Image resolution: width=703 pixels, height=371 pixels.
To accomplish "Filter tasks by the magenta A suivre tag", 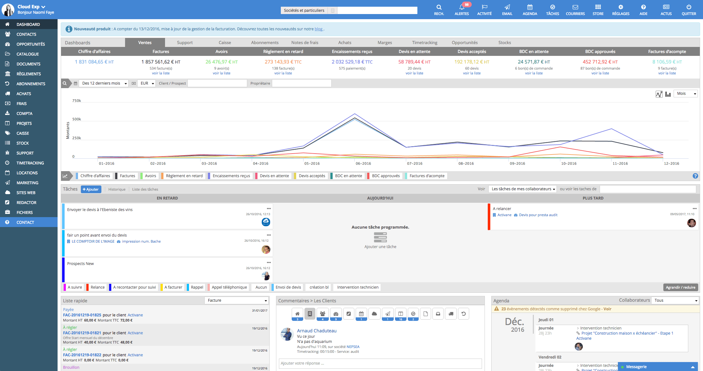I will click(x=74, y=287).
